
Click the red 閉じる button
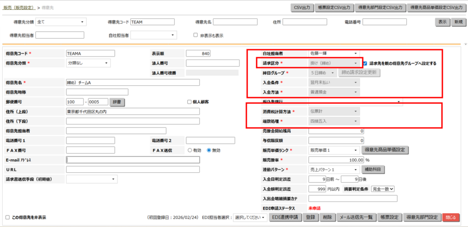pos(452,217)
